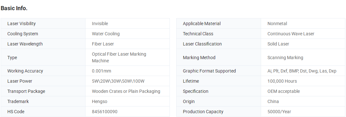Viewport: 346px width, 117px height.
Task: Select the Laser Visibility label cell
Action: 43,24
